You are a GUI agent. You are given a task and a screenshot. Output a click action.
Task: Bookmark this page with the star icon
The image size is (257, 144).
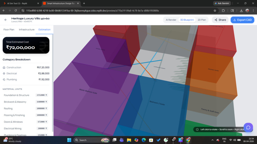(x=215, y=10)
